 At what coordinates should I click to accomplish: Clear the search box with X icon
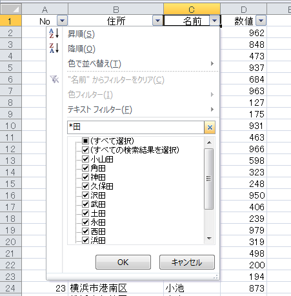[x=210, y=127]
